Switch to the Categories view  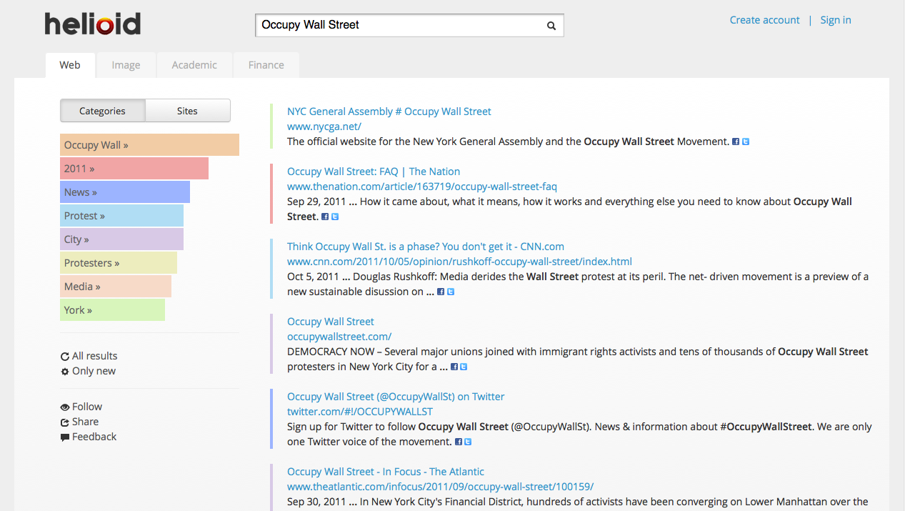[x=102, y=111]
